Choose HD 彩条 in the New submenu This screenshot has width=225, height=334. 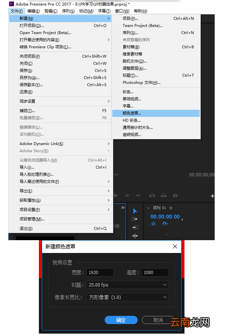click(156, 120)
